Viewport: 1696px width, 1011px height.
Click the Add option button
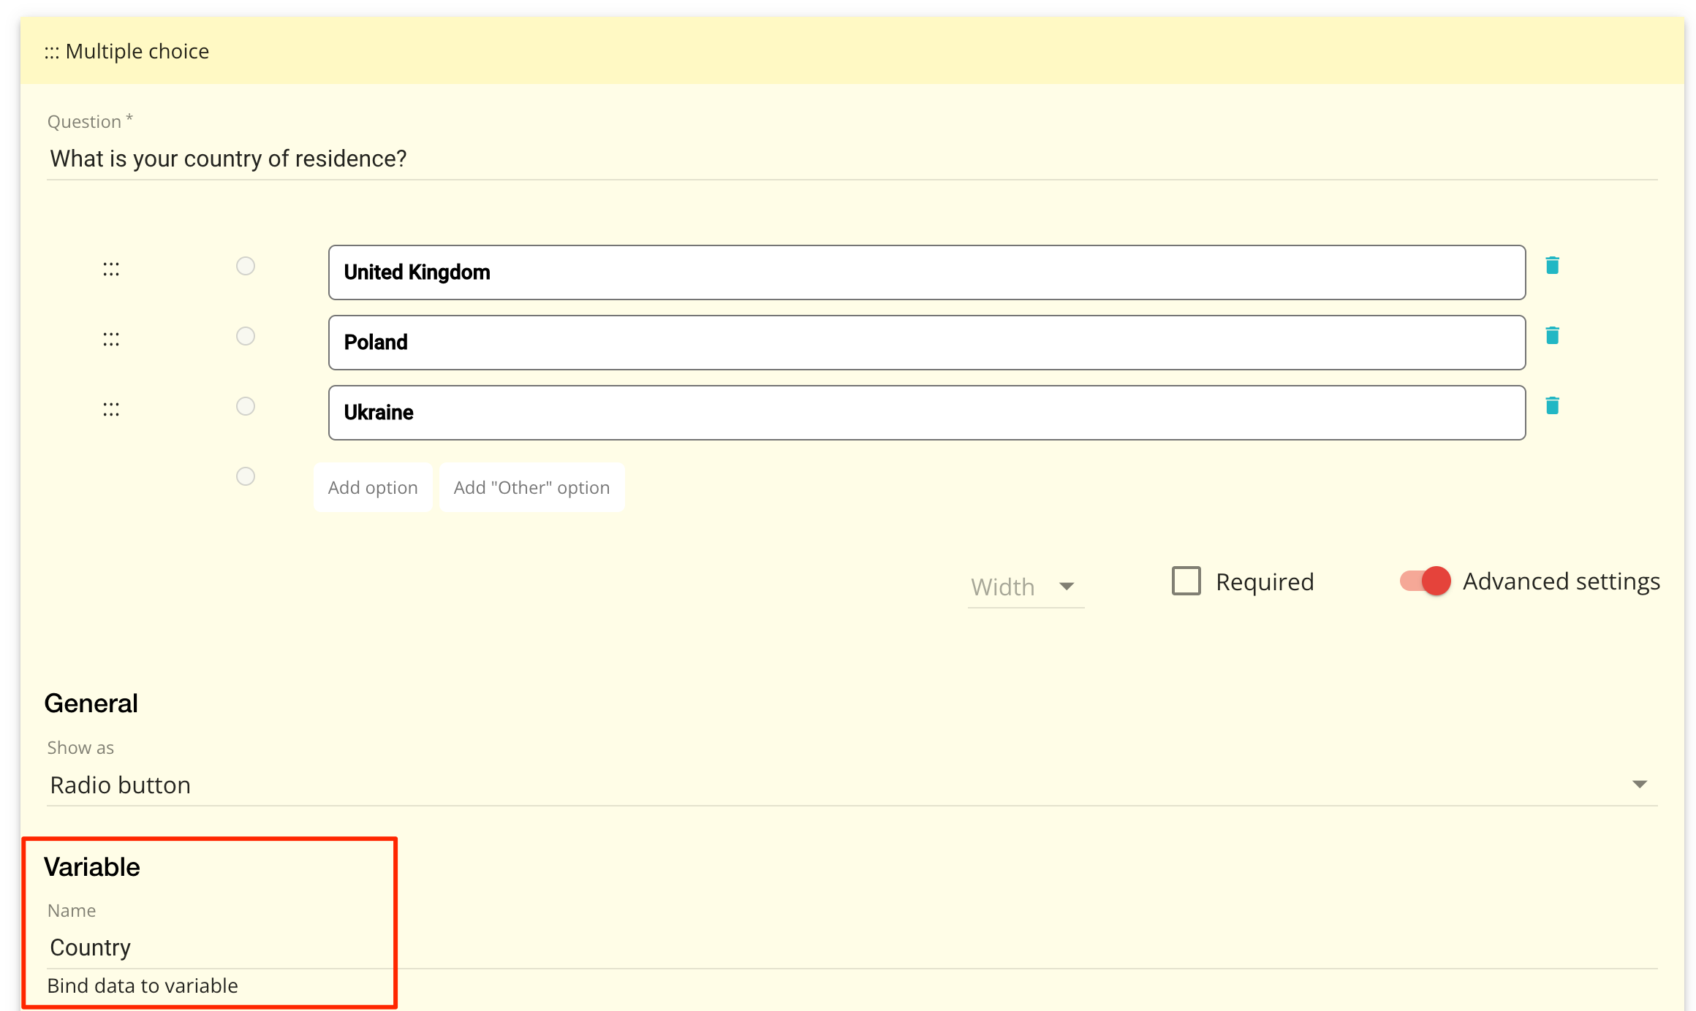(x=373, y=487)
